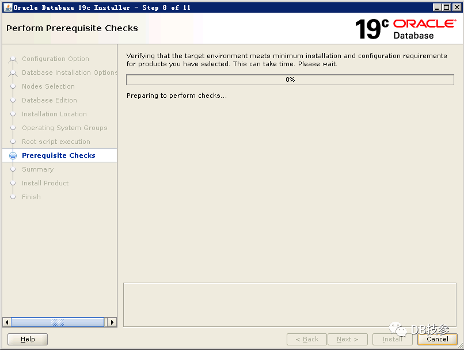Click the Oracle 19c Database logo
464x350 pixels.
tap(405, 29)
